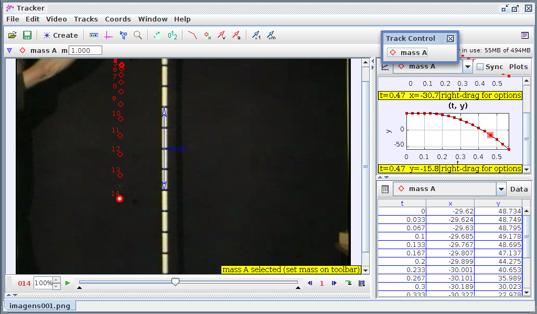Toggle stretch vectors x1 icon
This screenshot has width=537, height=314.
pyautogui.click(x=256, y=35)
